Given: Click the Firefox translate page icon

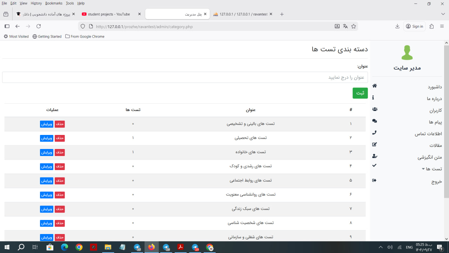Looking at the screenshot, I should [345, 26].
